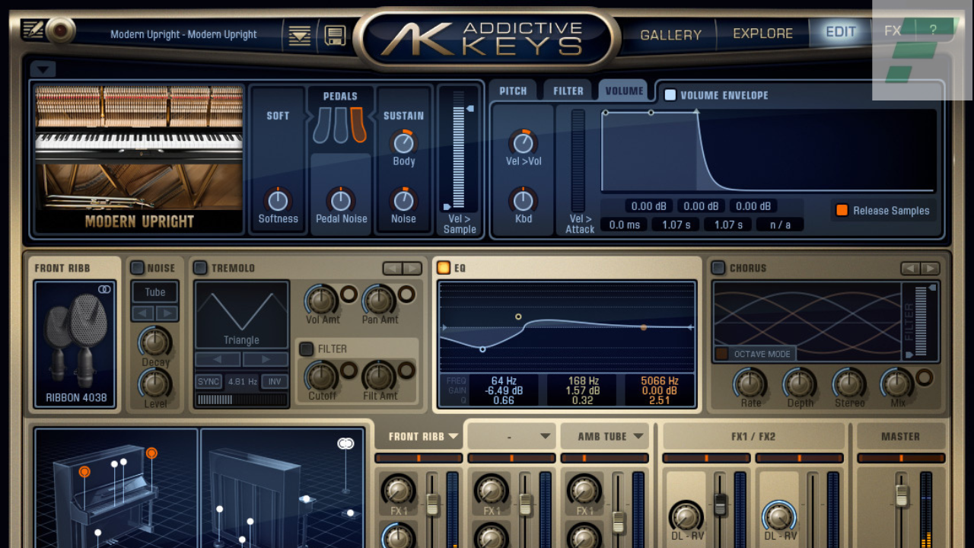The height and width of the screenshot is (548, 974).
Task: Save preset with the floppy disk icon
Action: 335,35
